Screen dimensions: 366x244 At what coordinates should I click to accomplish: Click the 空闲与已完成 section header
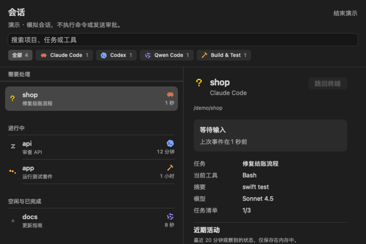pyautogui.click(x=25, y=201)
